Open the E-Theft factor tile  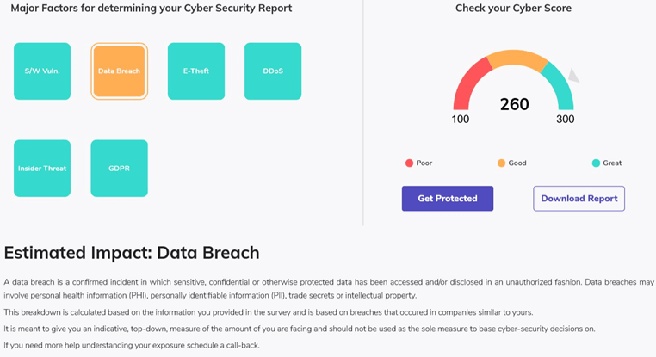[x=196, y=71]
